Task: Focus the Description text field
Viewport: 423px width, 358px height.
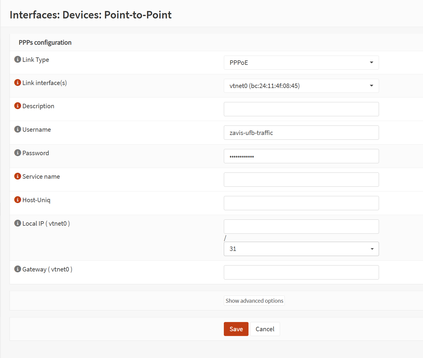Action: (x=301, y=109)
